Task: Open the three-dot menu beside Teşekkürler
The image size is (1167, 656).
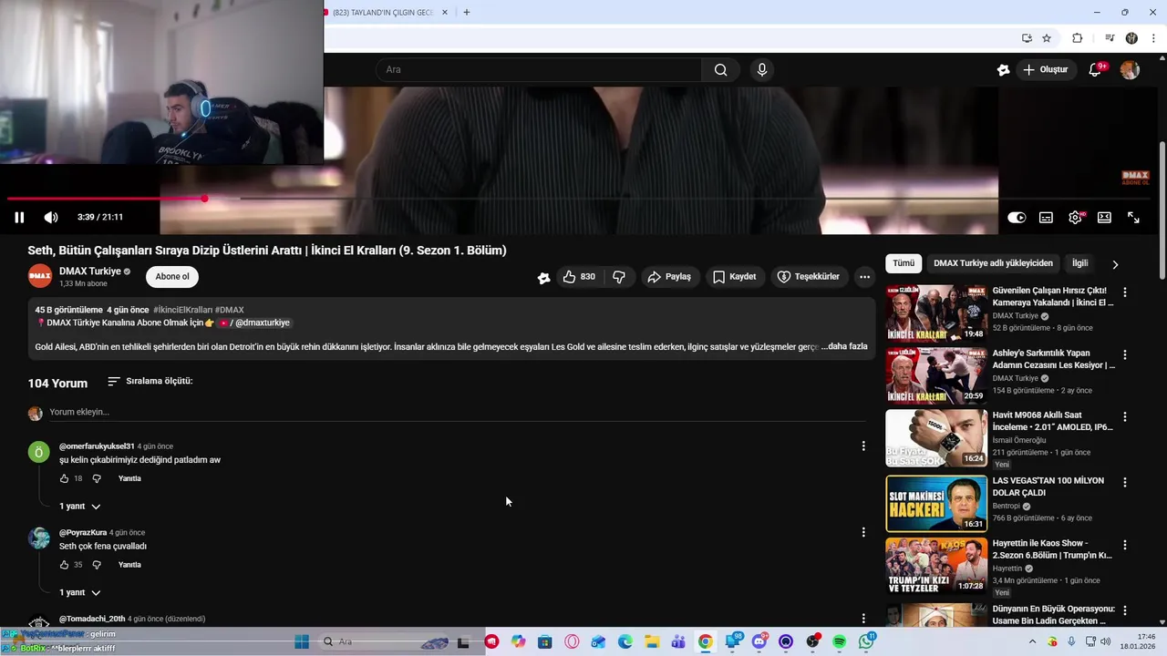Action: point(864,277)
